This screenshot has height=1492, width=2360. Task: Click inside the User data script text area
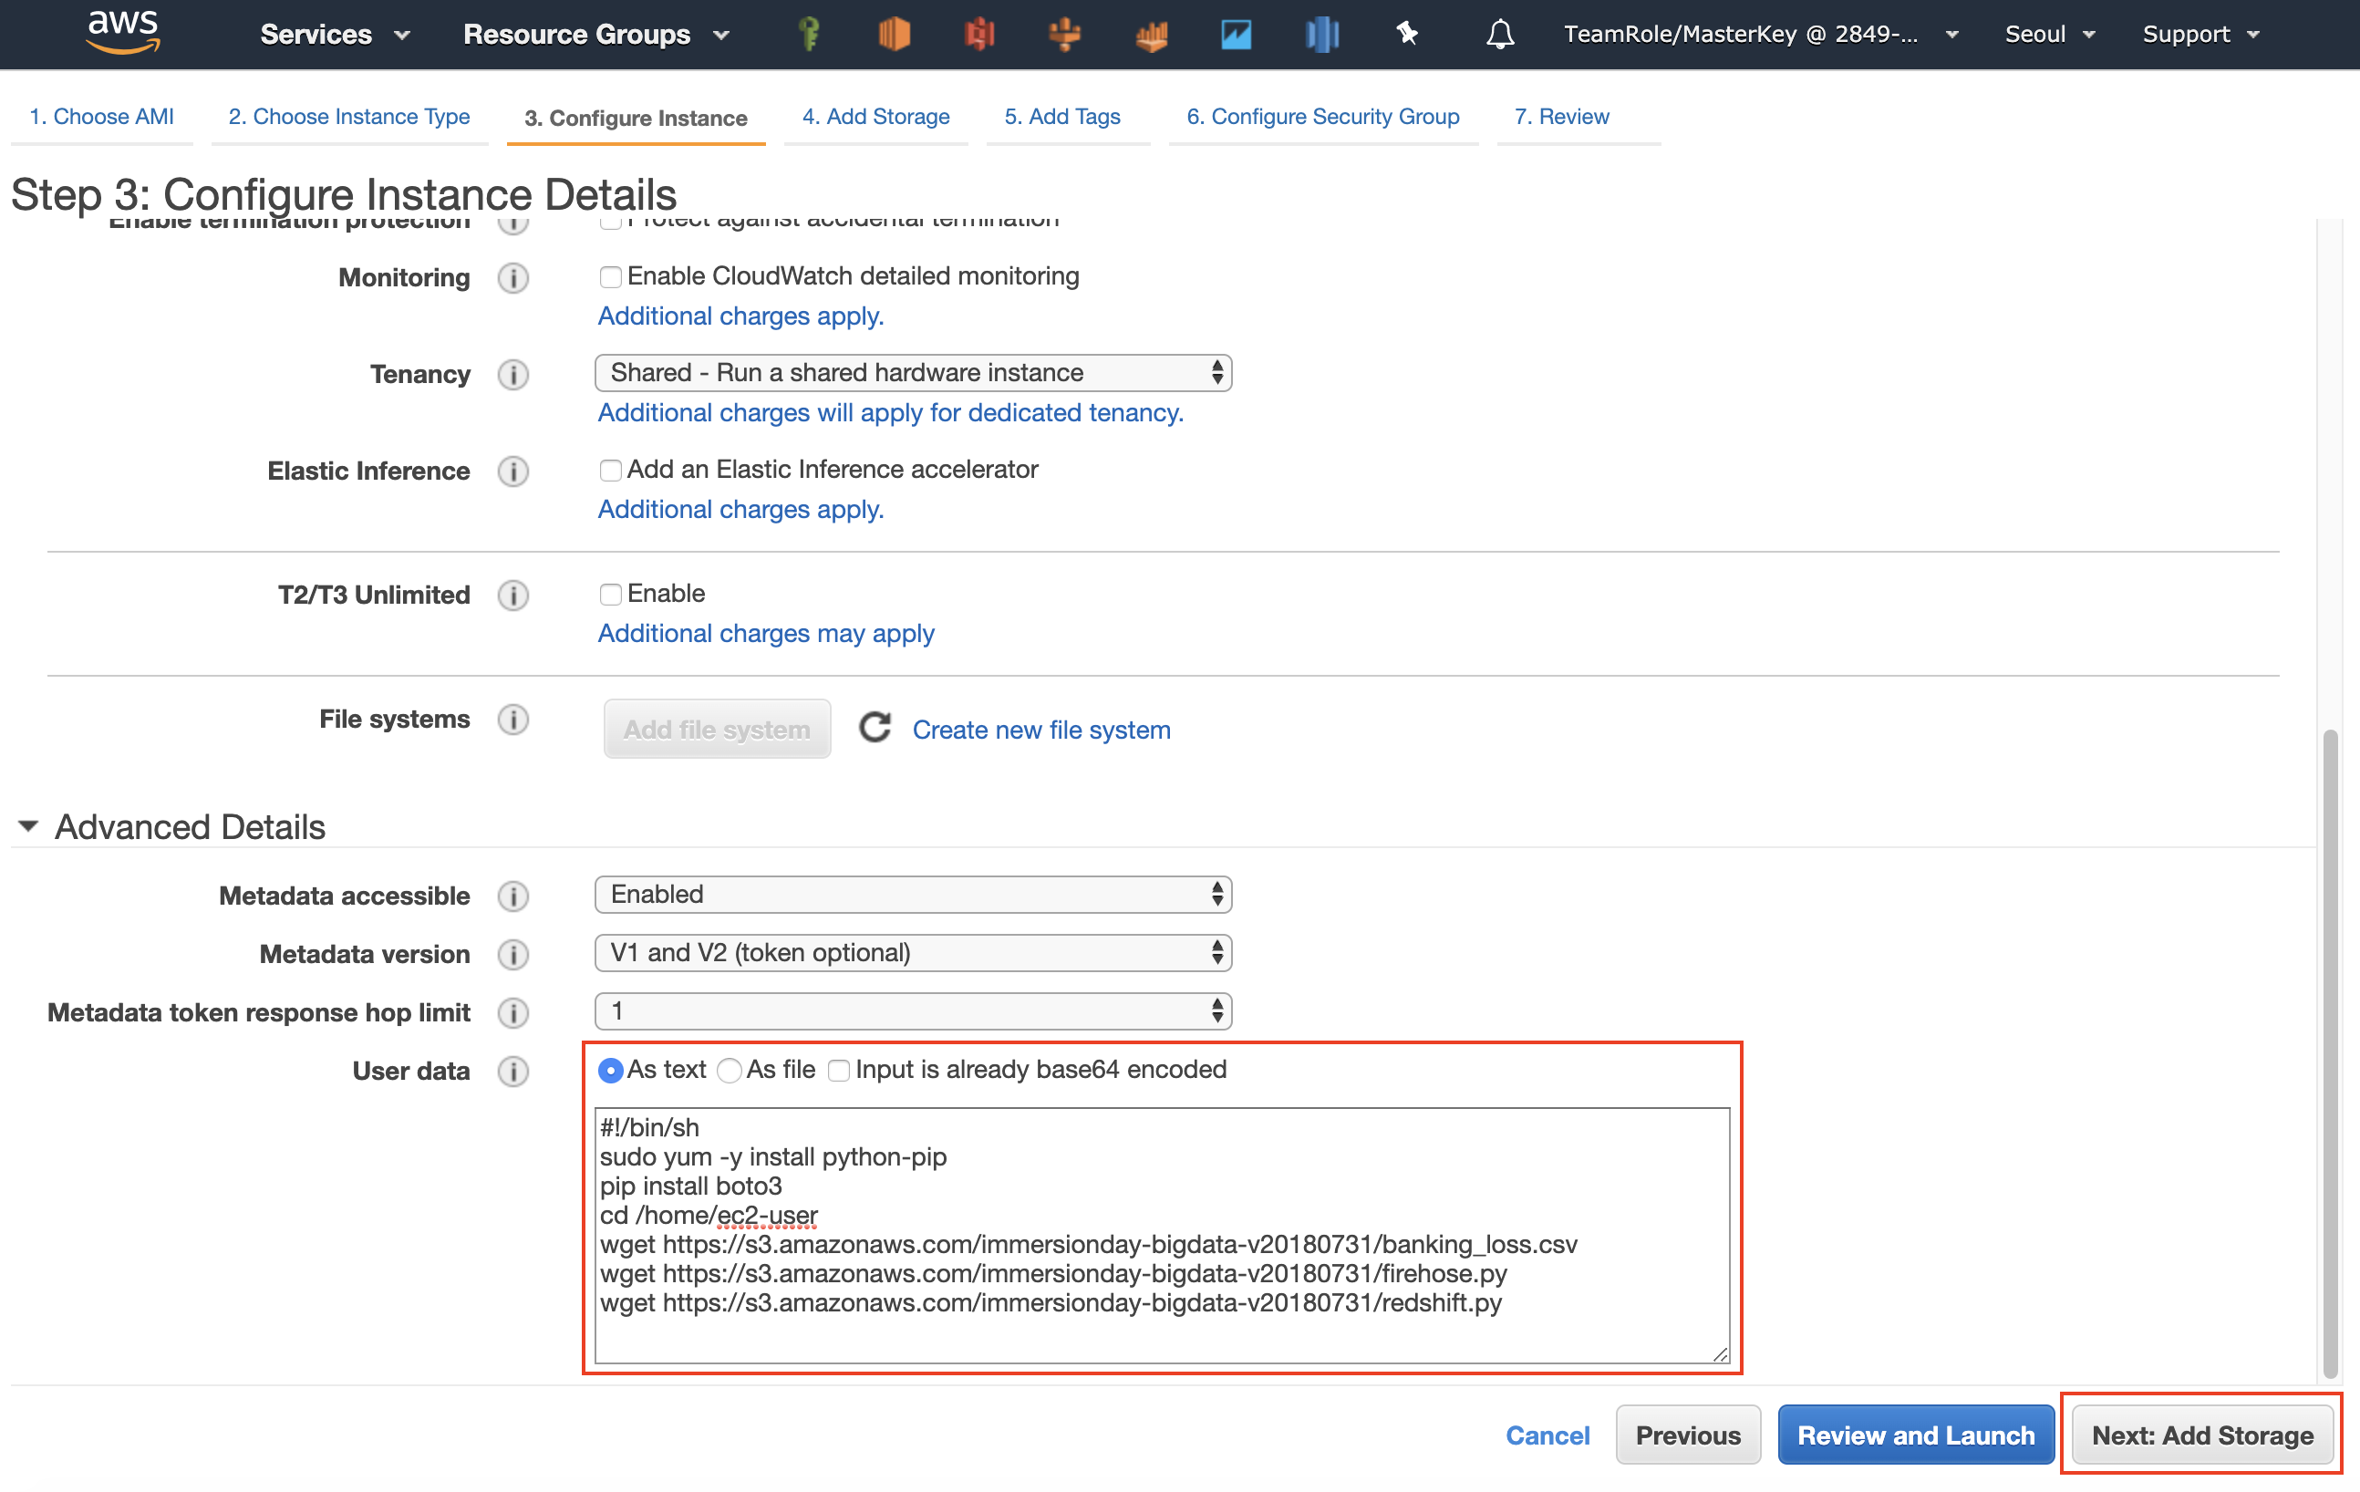click(x=1161, y=1233)
